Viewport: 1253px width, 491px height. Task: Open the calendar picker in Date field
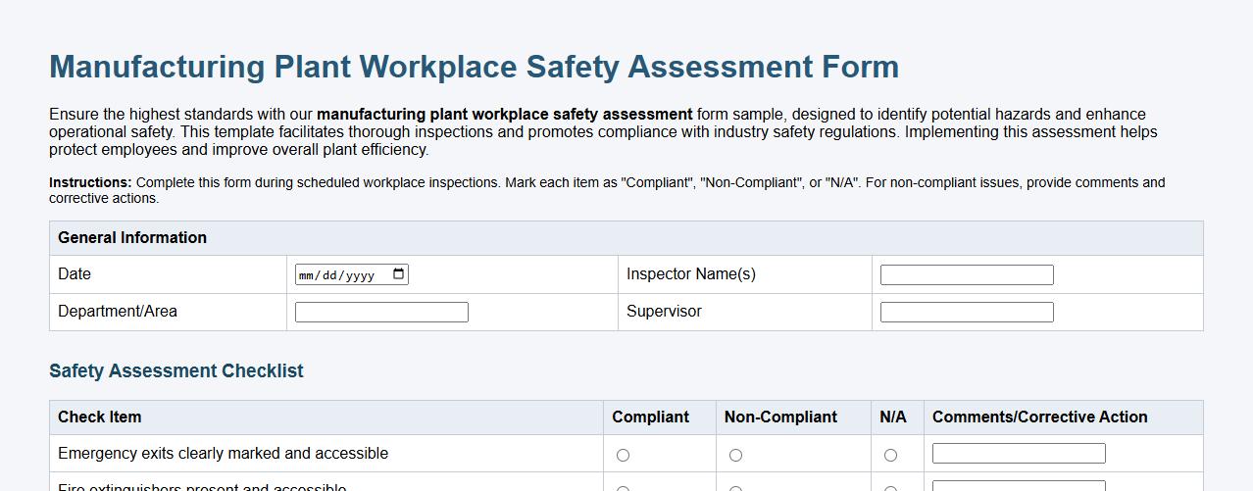click(398, 274)
